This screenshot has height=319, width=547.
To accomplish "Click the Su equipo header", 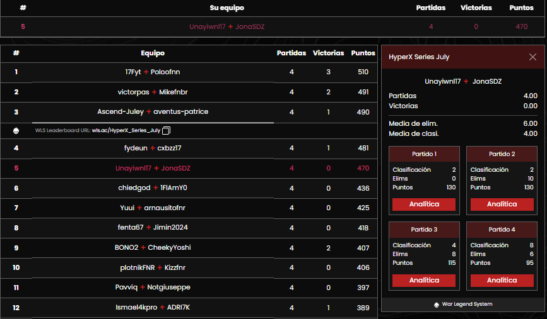I will (x=226, y=8).
